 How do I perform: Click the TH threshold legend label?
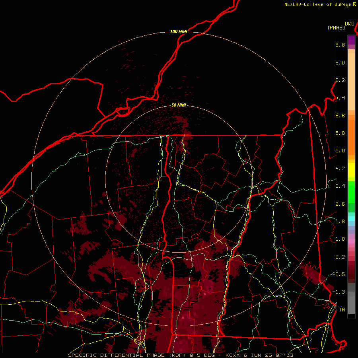[x=342, y=310]
